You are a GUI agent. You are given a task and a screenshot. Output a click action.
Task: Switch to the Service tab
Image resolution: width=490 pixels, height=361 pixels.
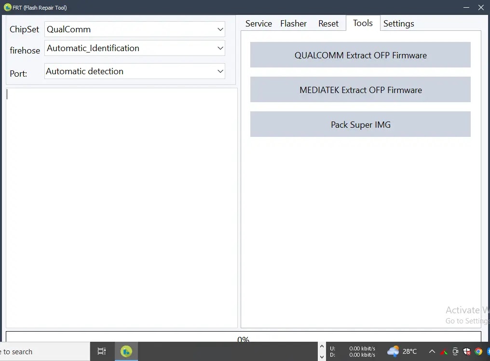coord(259,24)
